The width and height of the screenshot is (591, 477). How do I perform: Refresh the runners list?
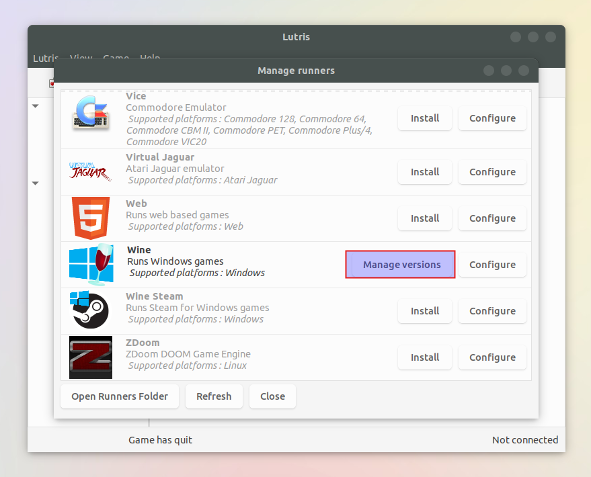(214, 396)
